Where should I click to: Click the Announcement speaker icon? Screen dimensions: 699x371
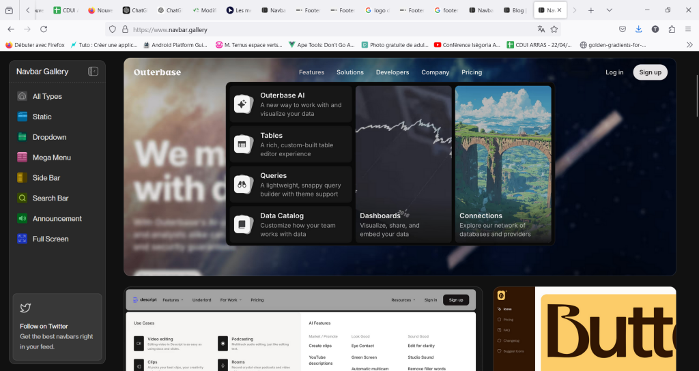click(x=23, y=219)
